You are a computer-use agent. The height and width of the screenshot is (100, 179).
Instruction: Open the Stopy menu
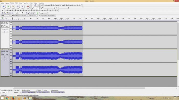click(21, 3)
